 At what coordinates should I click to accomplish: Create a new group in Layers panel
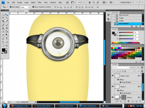point(132,101)
